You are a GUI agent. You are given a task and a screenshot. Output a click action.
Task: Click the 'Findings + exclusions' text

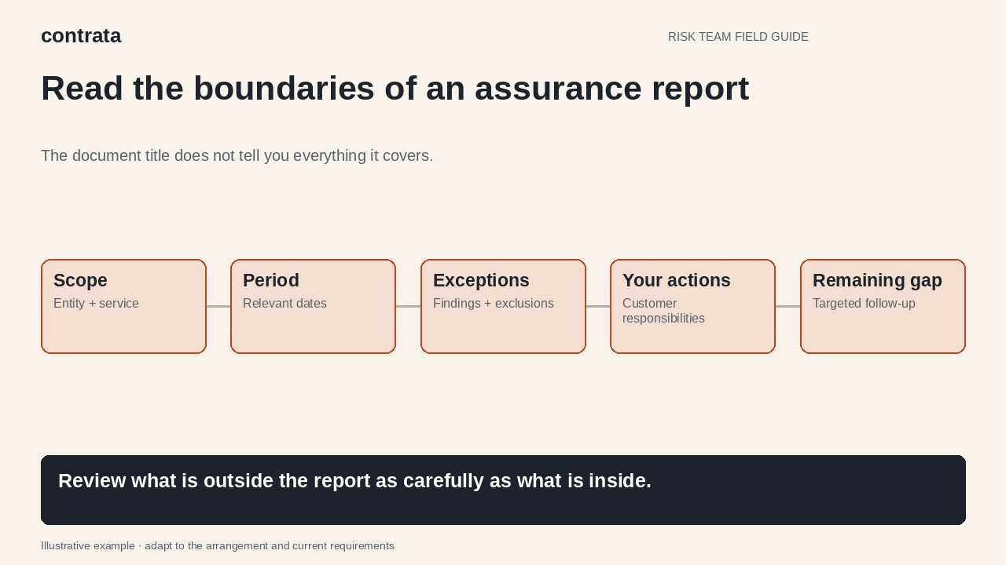tap(494, 304)
